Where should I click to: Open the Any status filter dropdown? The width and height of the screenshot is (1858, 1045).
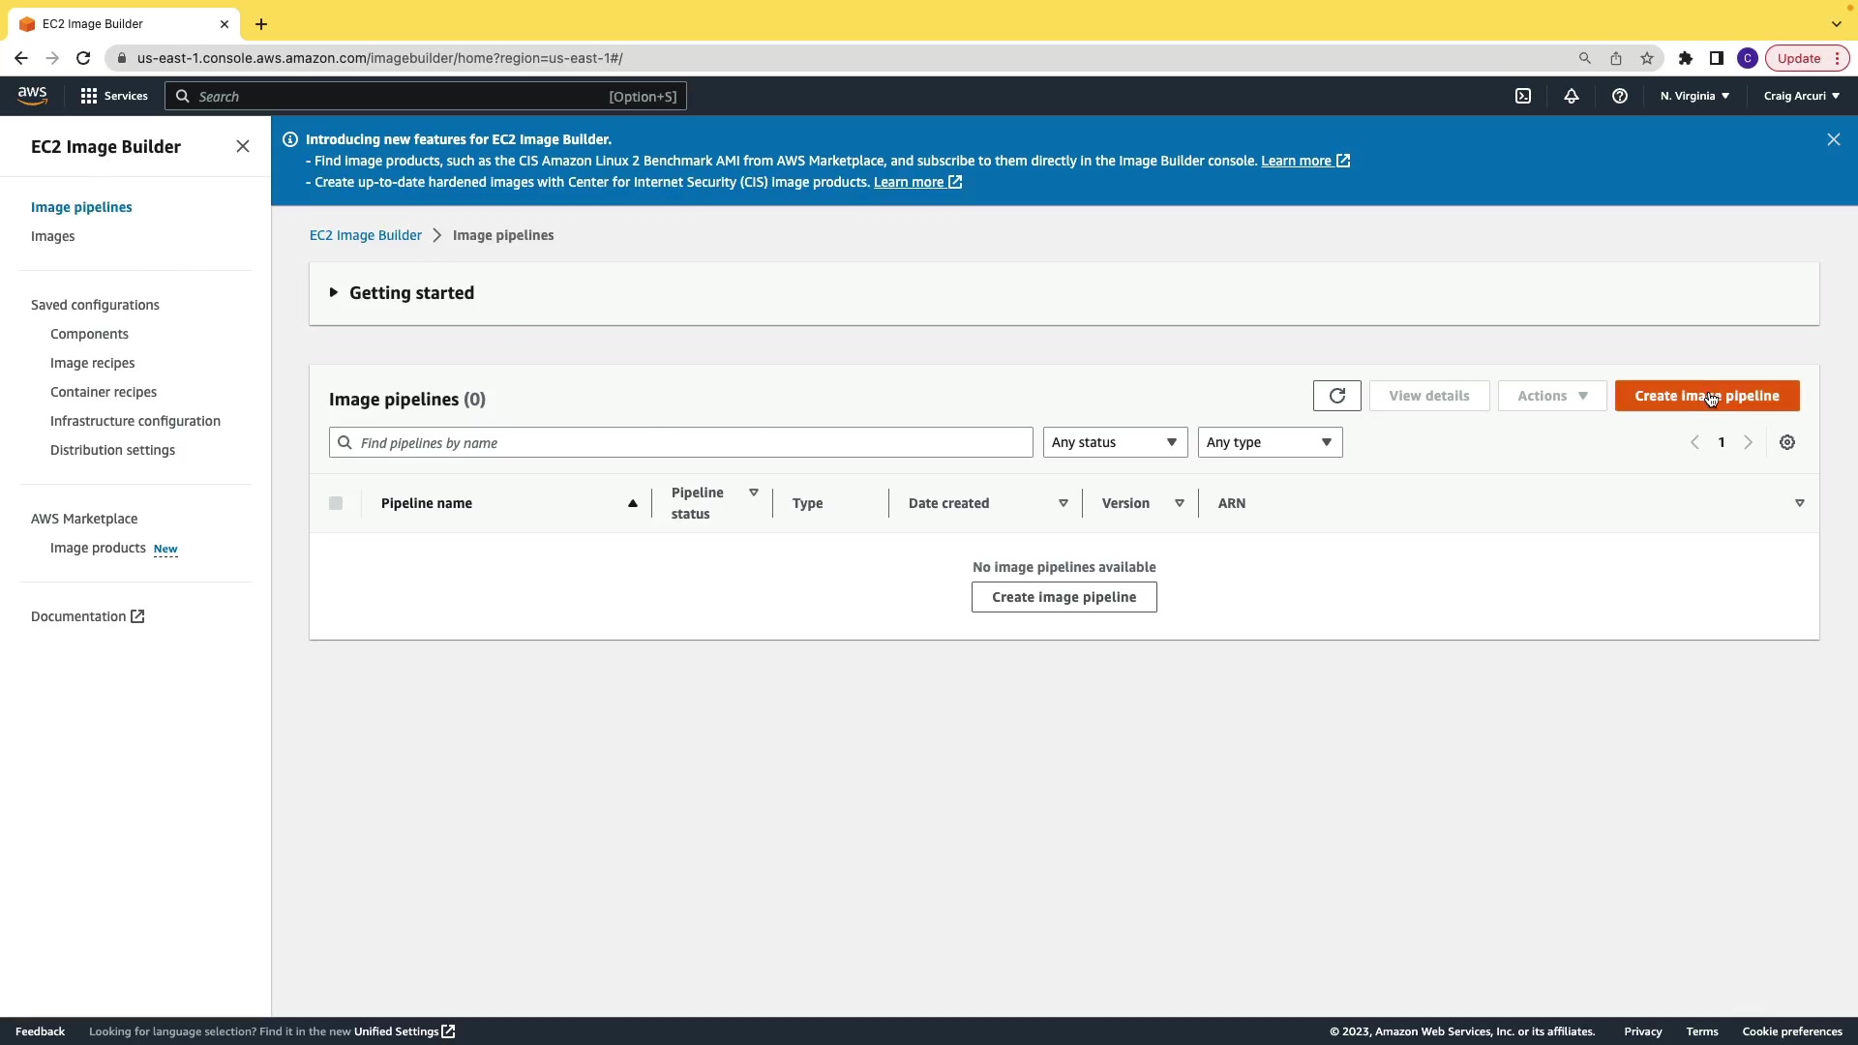tap(1115, 442)
